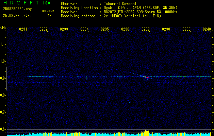Image resolution: width=214 pixels, height=136 pixels.
Task: Click time axis label 0237
Action: (x=146, y=29)
